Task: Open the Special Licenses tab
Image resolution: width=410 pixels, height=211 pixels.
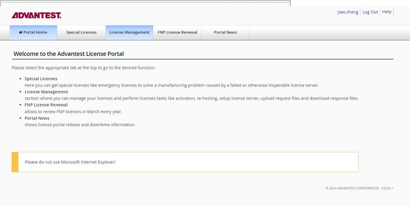Action: [81, 33]
